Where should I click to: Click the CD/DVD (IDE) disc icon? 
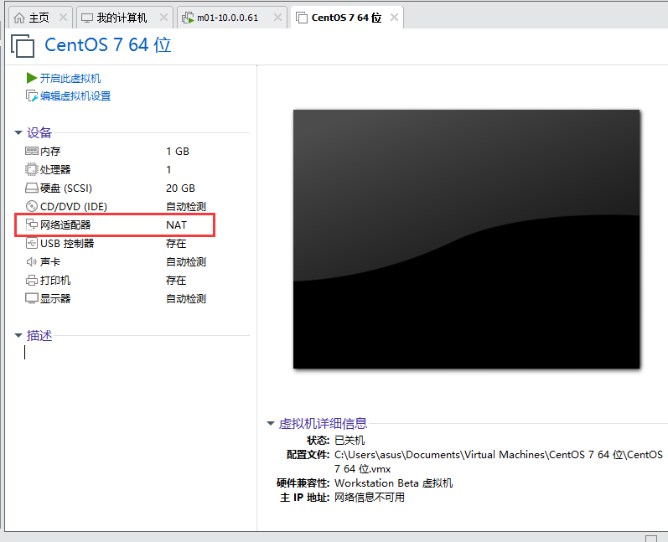point(32,207)
